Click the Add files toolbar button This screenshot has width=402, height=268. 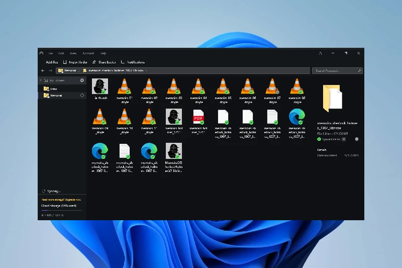[52, 62]
